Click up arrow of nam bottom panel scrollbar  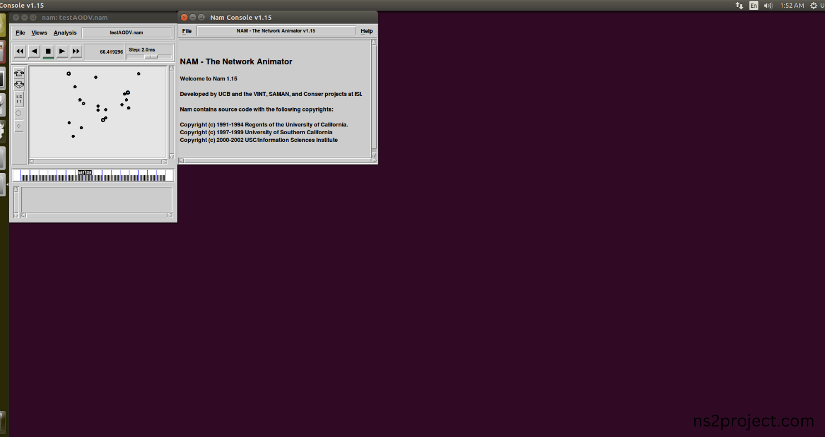pos(16,190)
